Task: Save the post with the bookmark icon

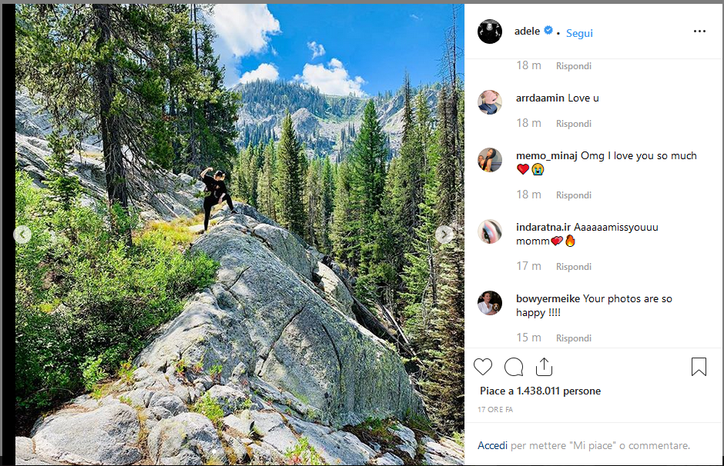Action: tap(699, 367)
